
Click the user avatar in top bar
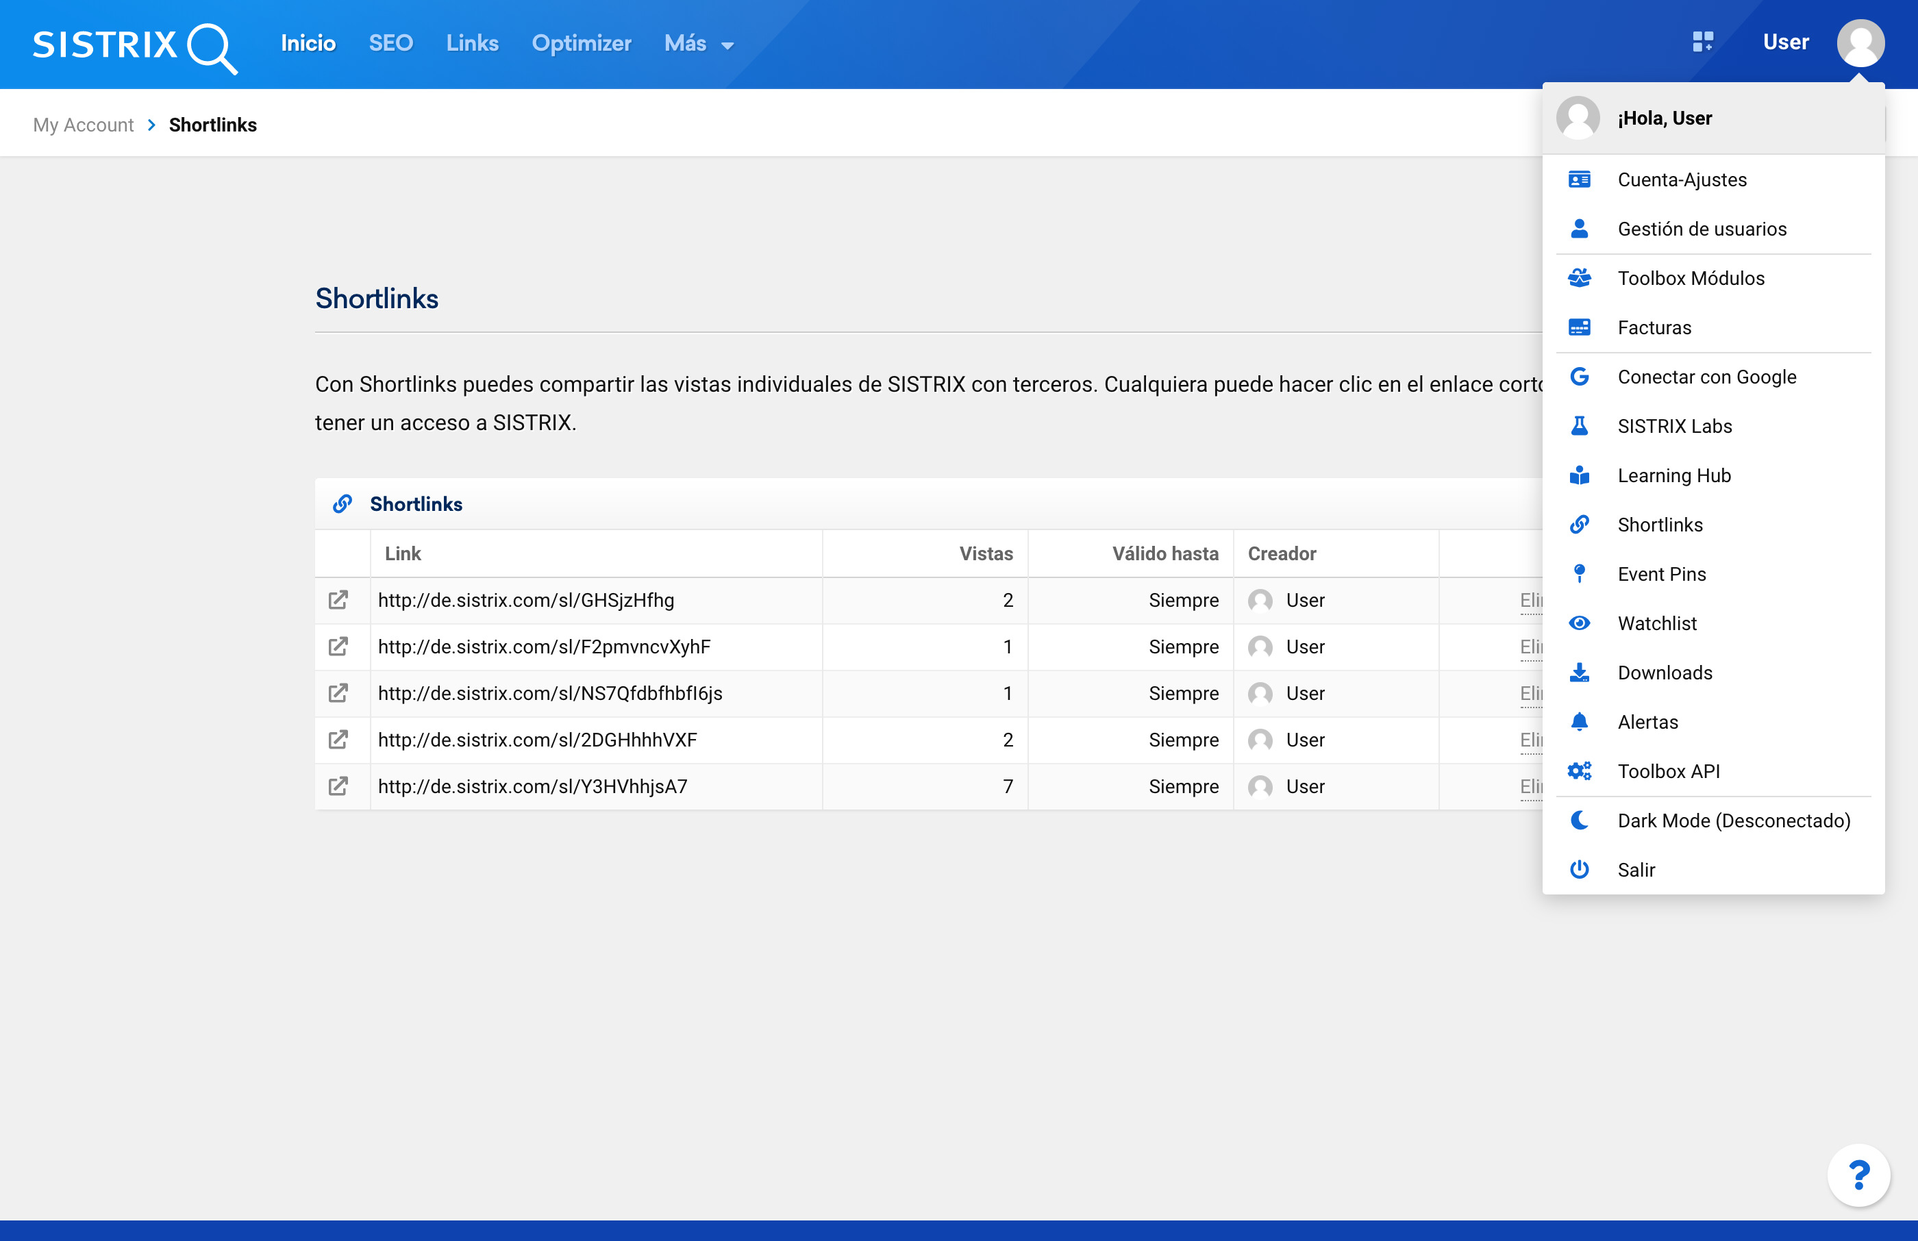tap(1859, 44)
